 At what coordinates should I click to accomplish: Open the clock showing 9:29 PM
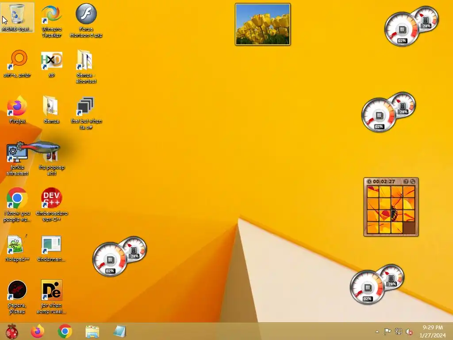(x=433, y=331)
